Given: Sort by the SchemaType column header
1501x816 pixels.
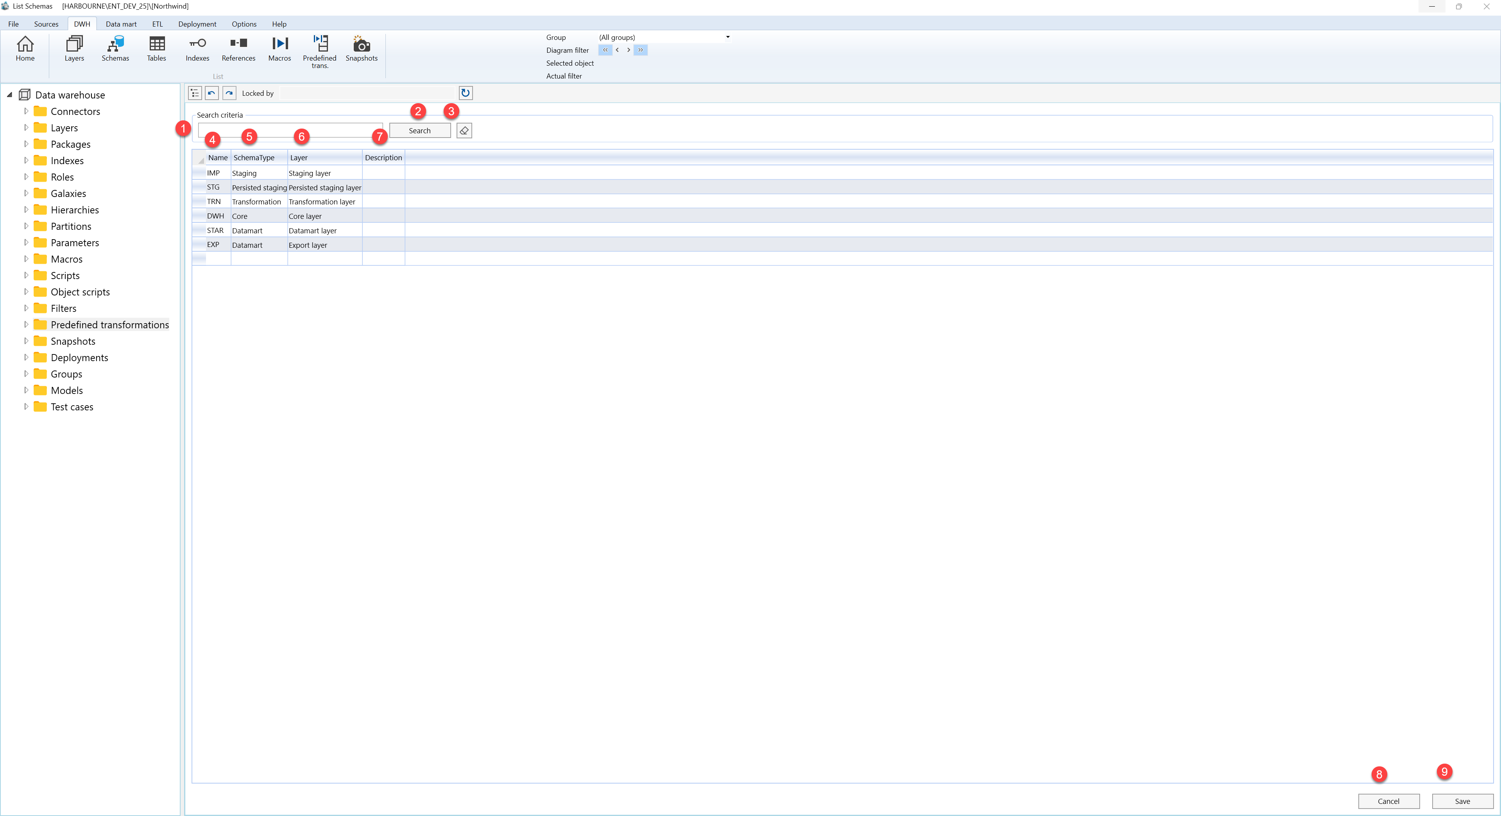Looking at the screenshot, I should (x=259, y=157).
